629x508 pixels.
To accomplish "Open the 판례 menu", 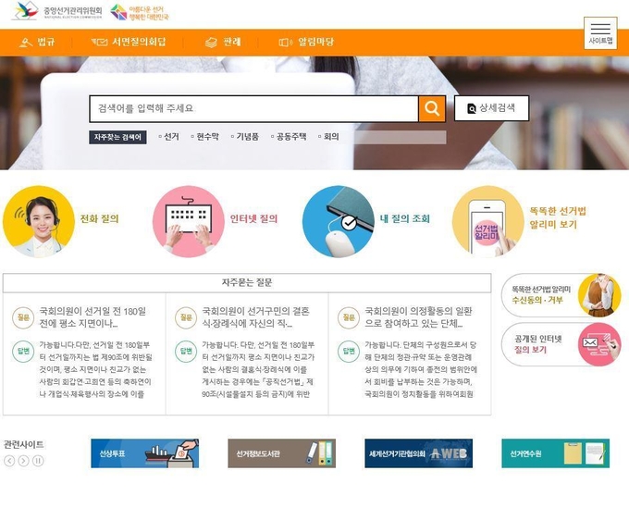I will point(223,42).
